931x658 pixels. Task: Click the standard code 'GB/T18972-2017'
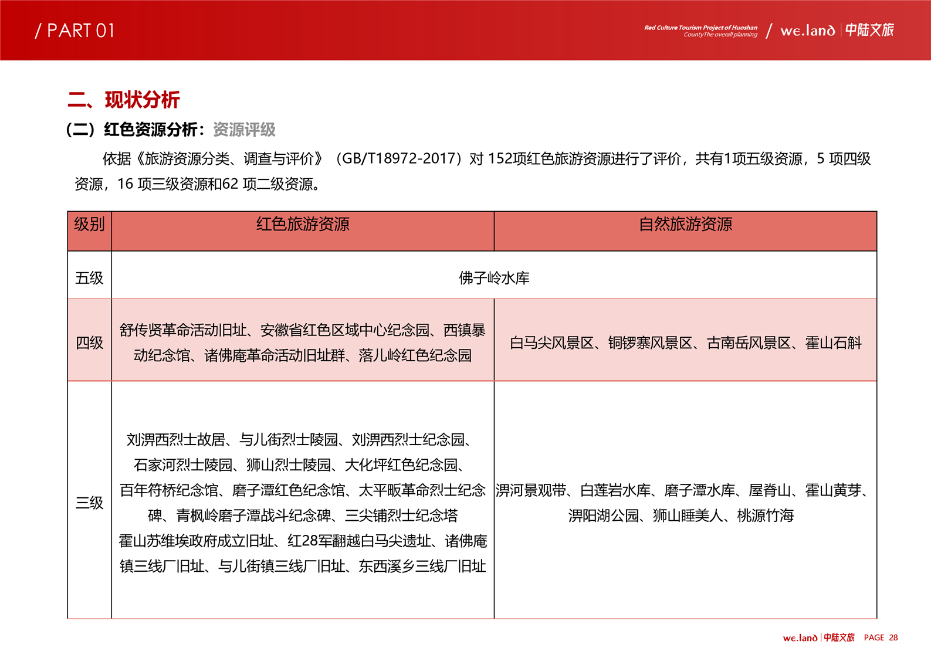click(x=399, y=159)
